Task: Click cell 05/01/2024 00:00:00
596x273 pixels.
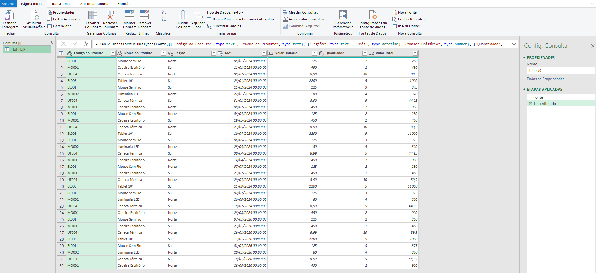Action: (242, 61)
